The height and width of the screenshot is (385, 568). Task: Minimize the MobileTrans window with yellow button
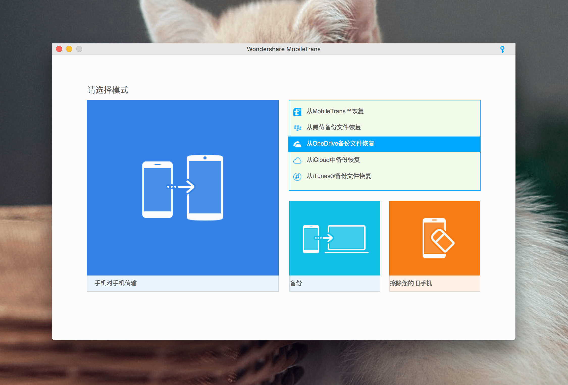(x=69, y=49)
